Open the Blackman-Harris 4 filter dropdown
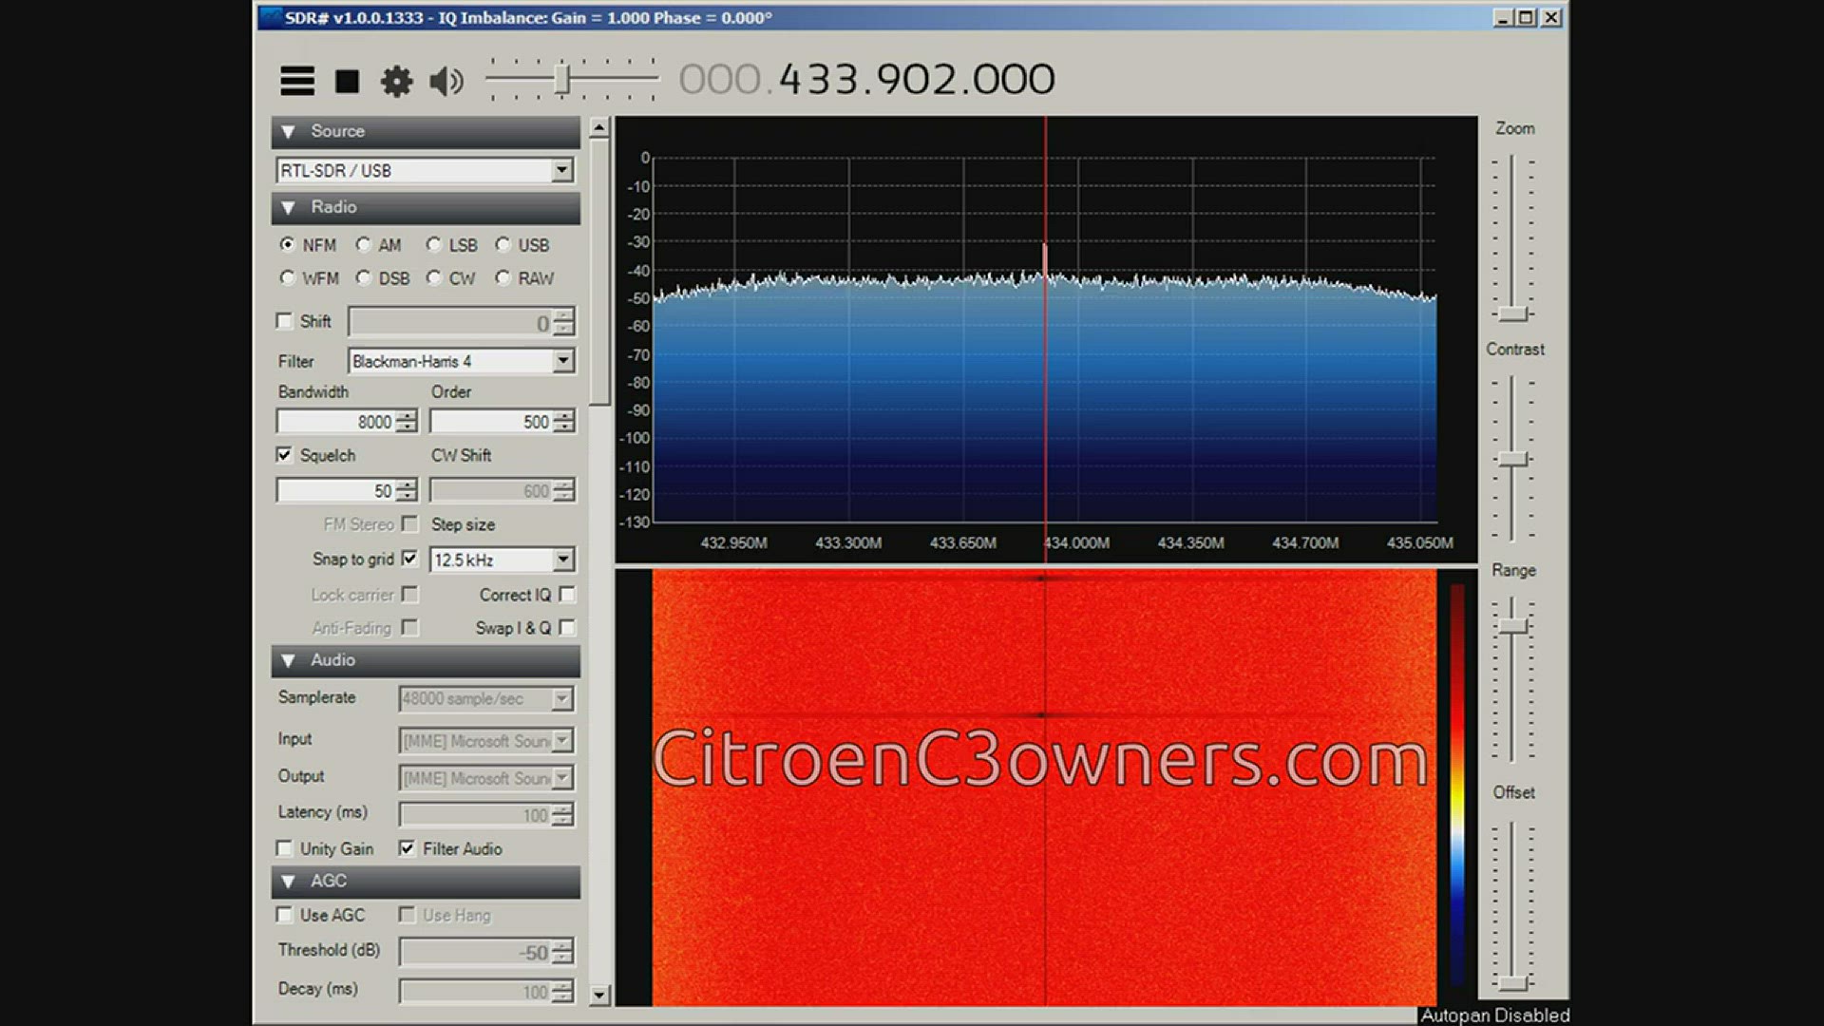 click(x=563, y=361)
